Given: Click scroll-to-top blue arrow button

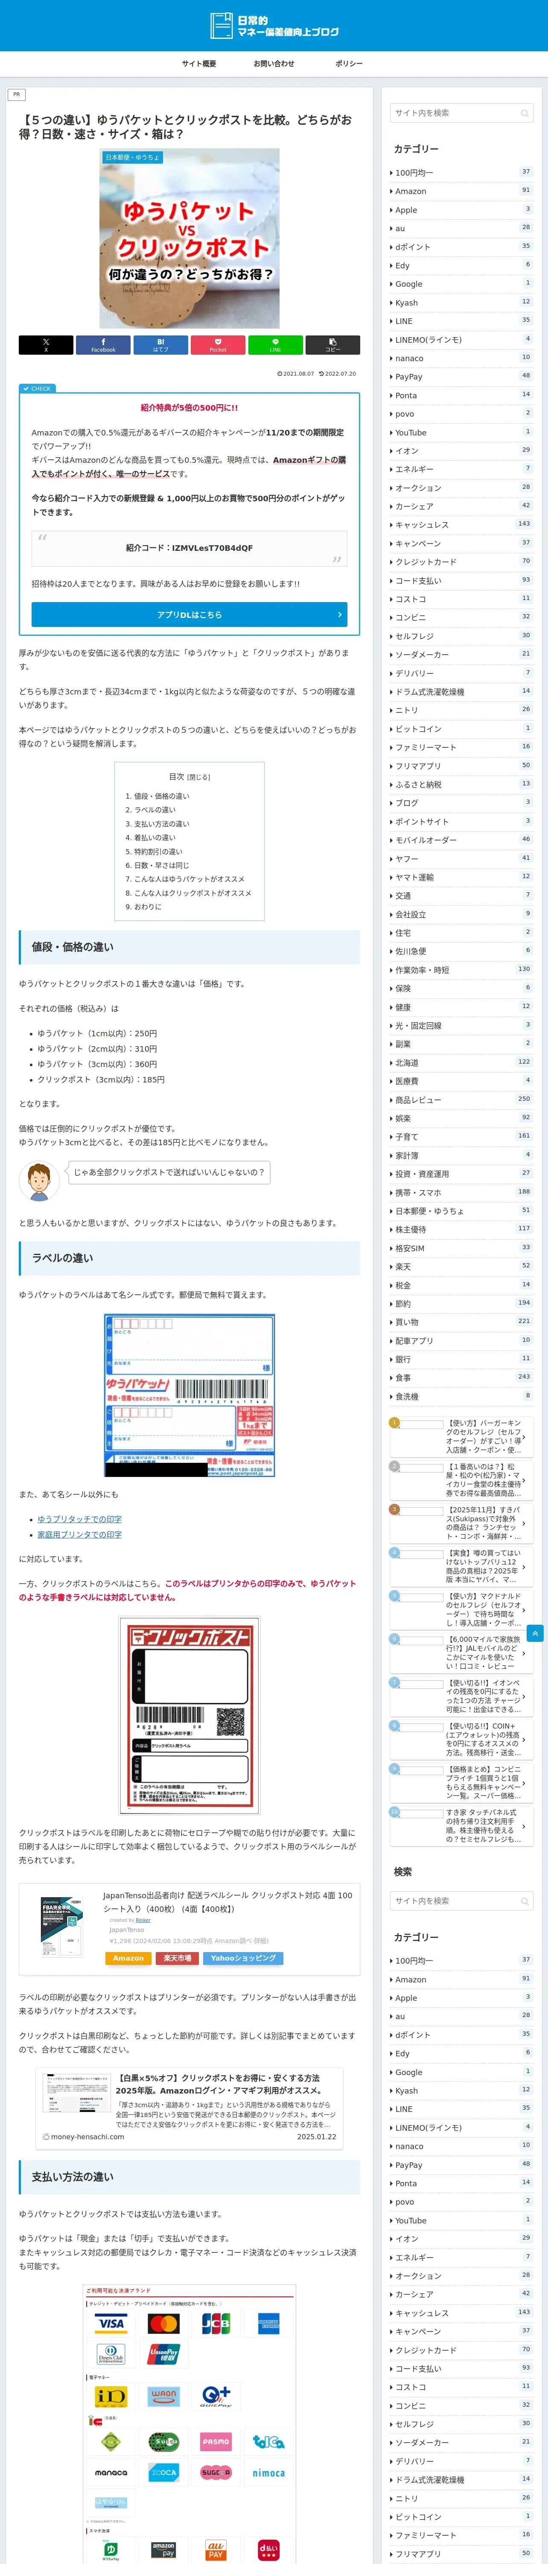Looking at the screenshot, I should pos(535,1633).
